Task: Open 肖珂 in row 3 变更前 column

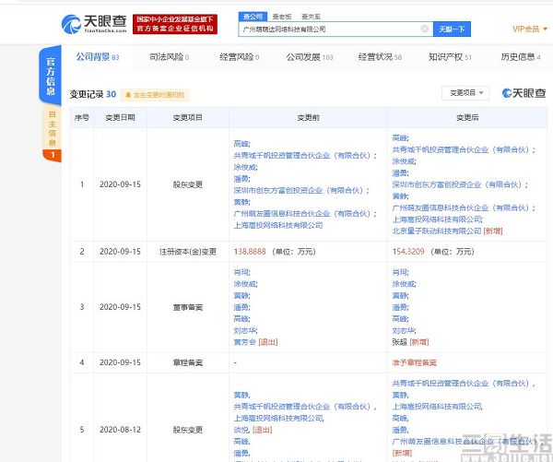Action: click(x=241, y=272)
